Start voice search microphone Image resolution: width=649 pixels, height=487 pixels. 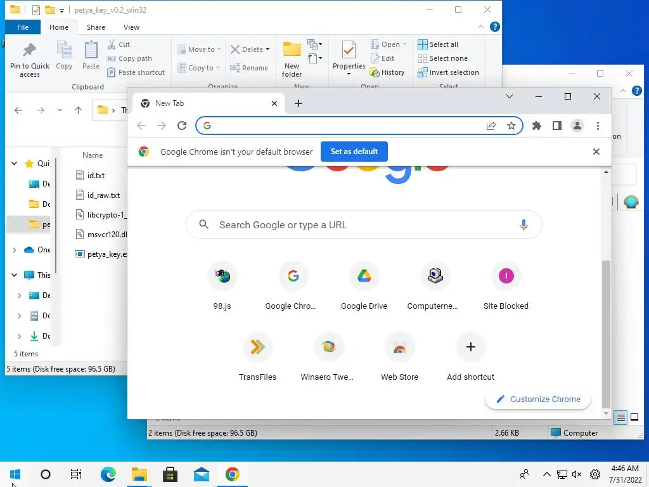point(524,224)
